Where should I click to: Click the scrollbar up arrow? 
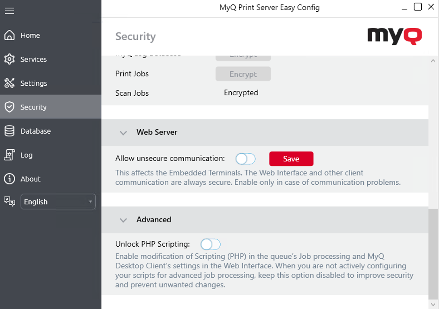click(x=433, y=61)
